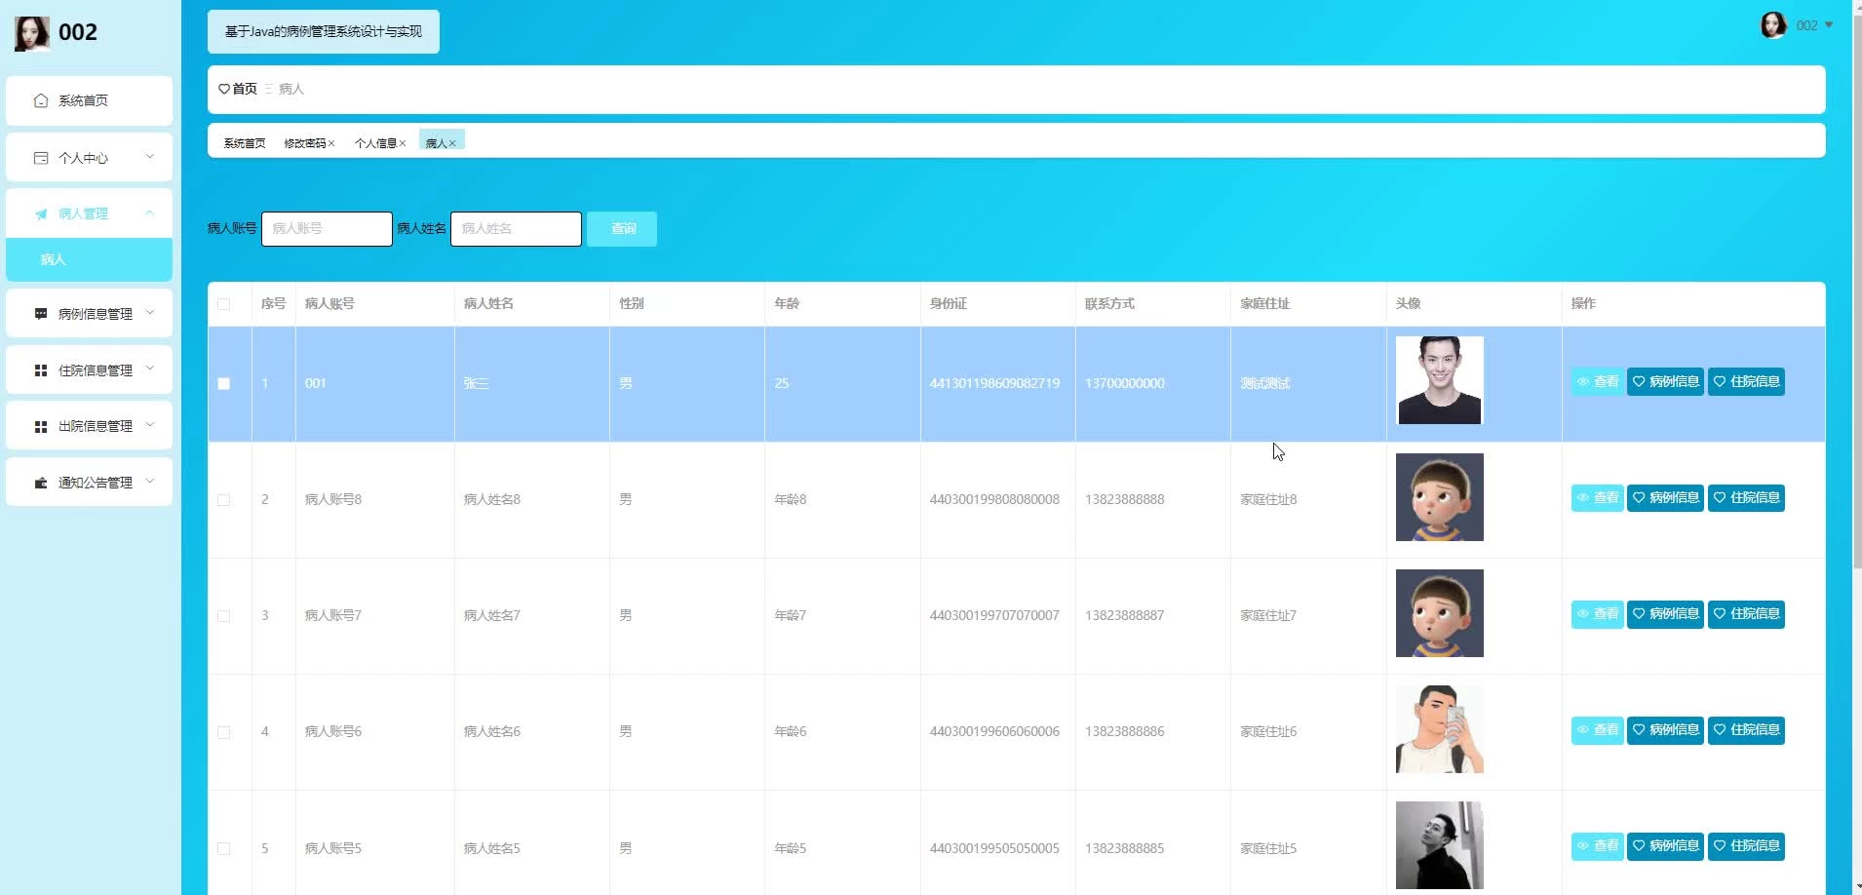Select all rows via header checkbox
The image size is (1862, 895).
(x=224, y=304)
